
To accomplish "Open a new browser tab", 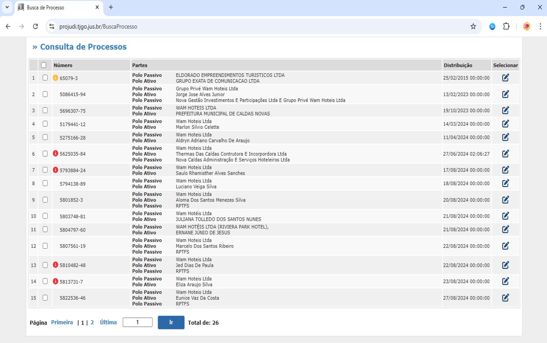I will click(111, 7).
